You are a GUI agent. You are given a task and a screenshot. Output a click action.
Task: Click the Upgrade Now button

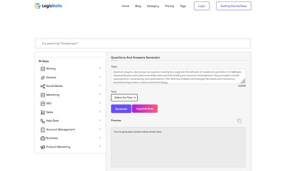coord(145,108)
